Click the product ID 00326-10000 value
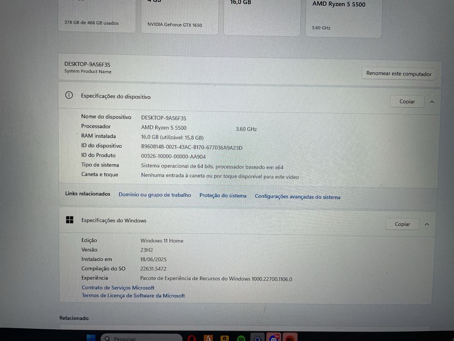The image size is (454, 341). click(x=173, y=156)
